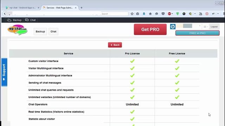Image resolution: width=225 pixels, height=126 pixels.
Task: Click the bookmark star icon
Action: (x=132, y=14)
